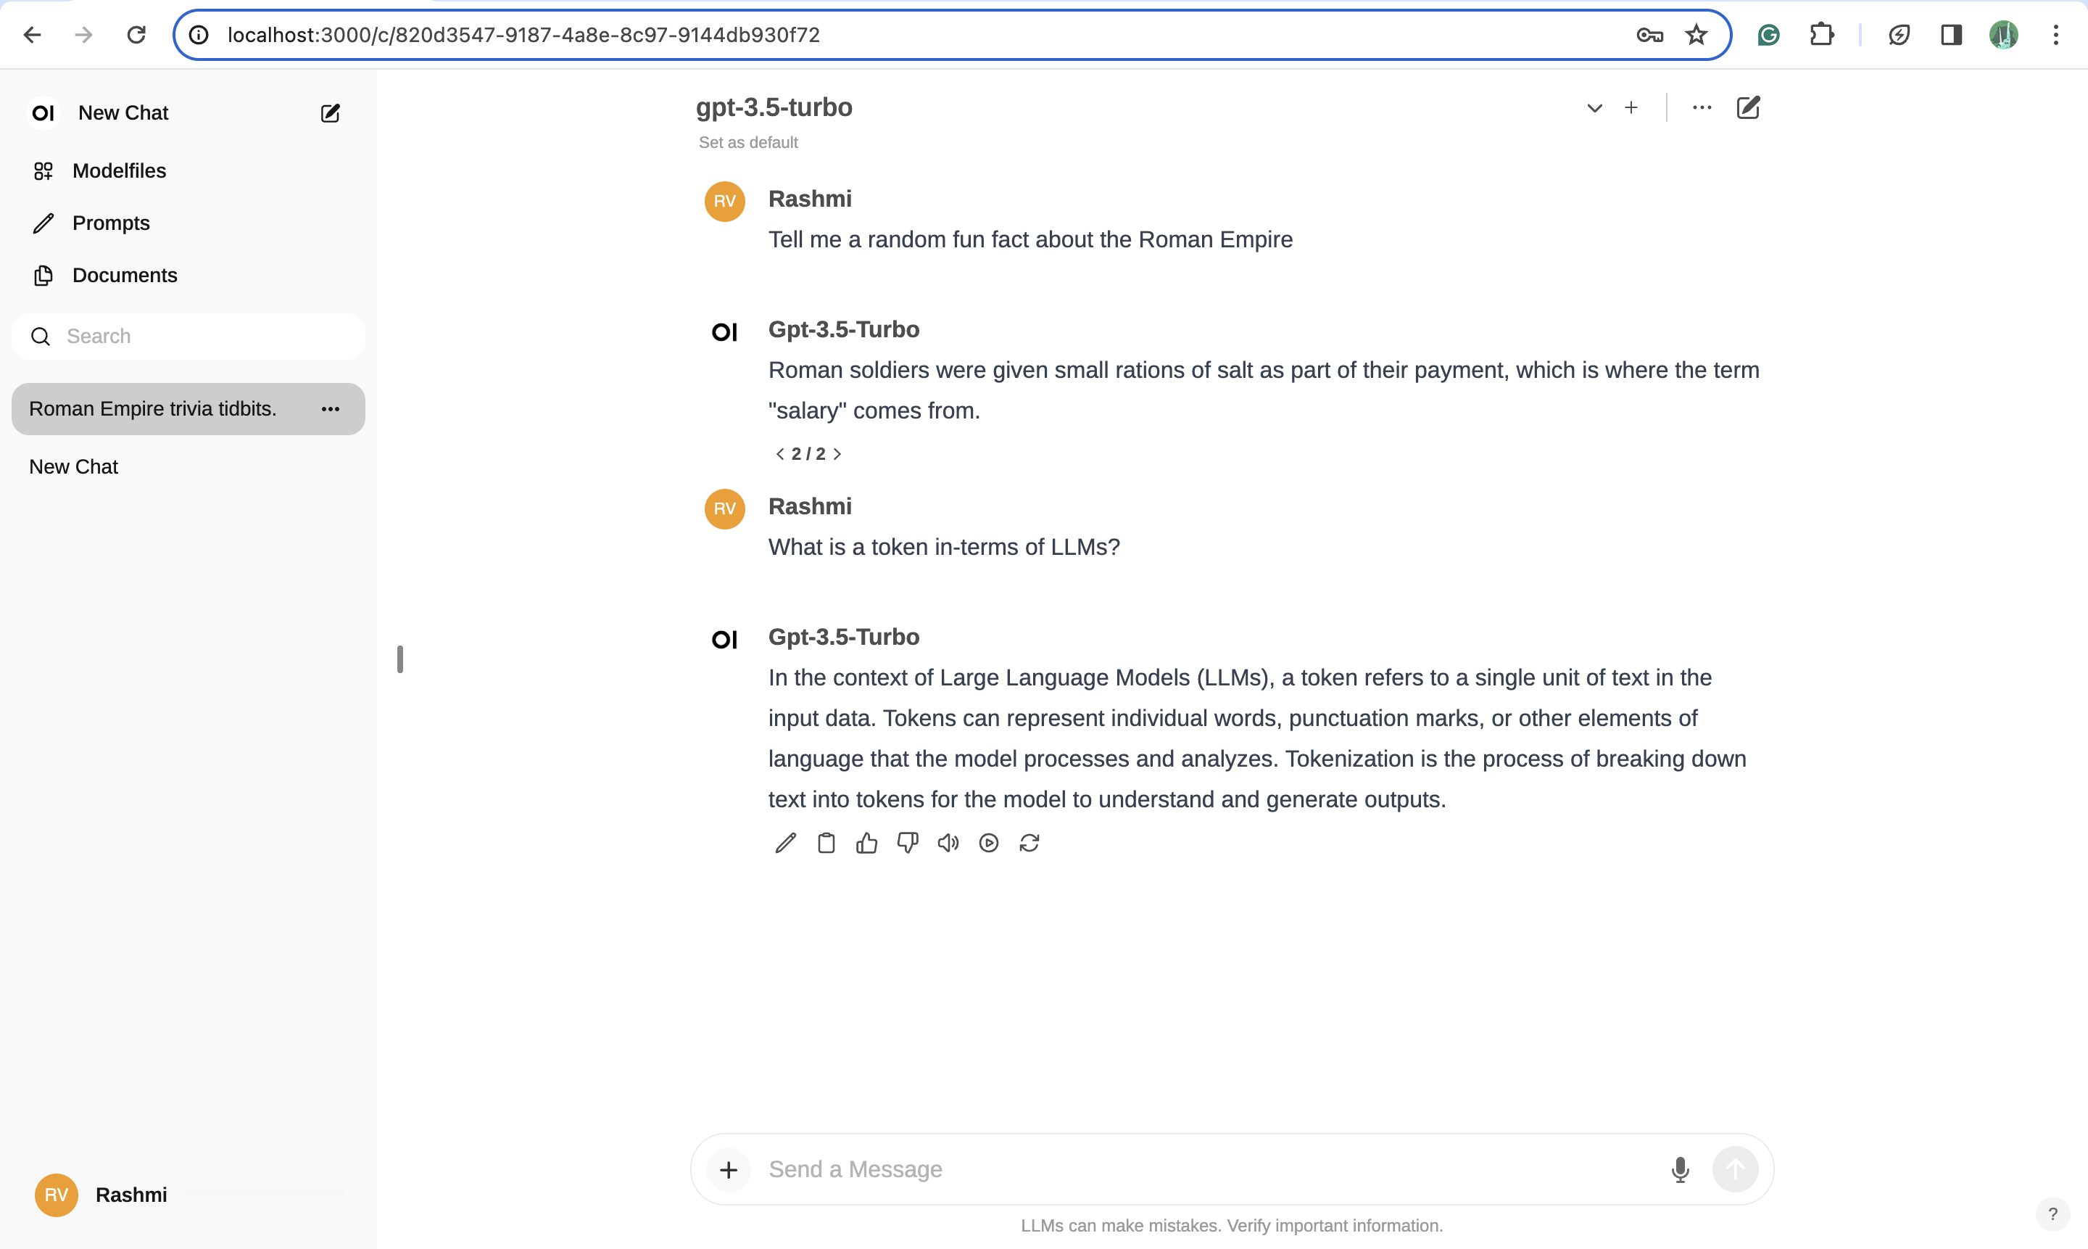This screenshot has width=2088, height=1249.
Task: Open the gpt-3.5-turbo model selector dropdown
Action: pos(1594,108)
